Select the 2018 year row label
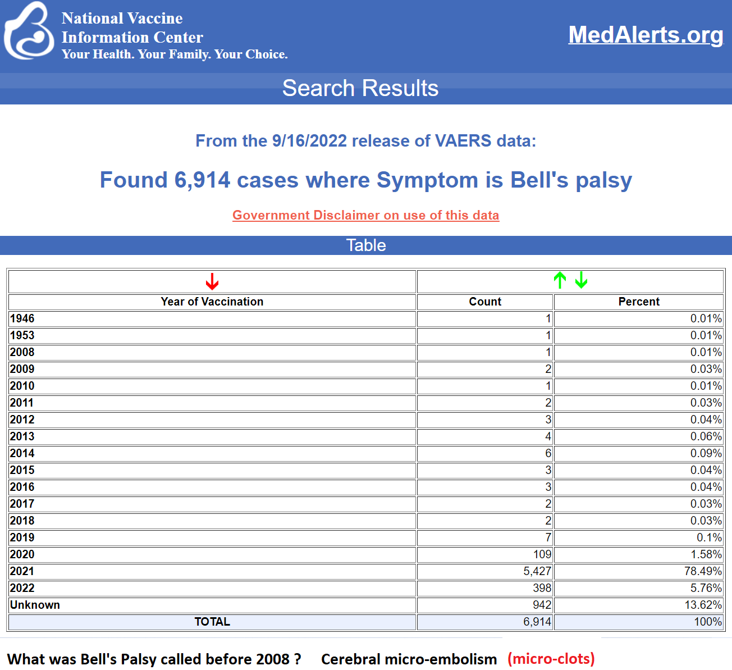 pos(22,521)
